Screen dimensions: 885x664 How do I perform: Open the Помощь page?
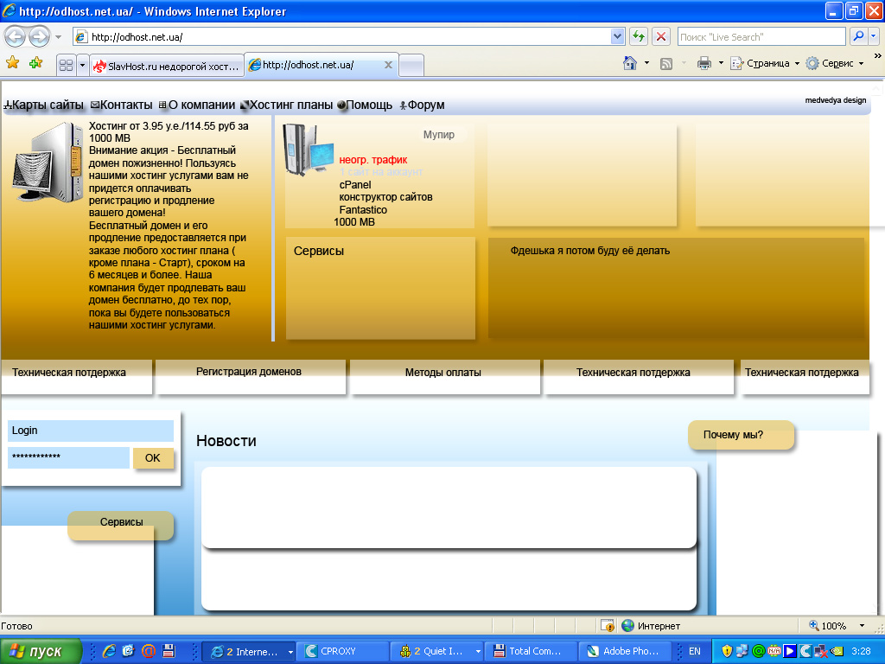365,105
